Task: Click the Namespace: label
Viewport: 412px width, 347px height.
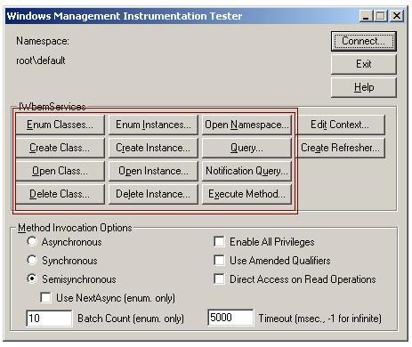Action: [x=43, y=41]
